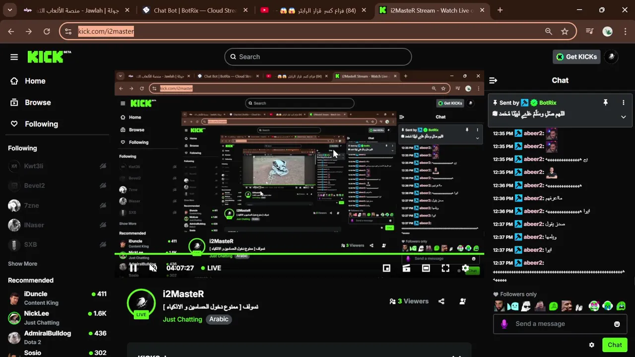Close the Chat Bot BotRix tab

pyautogui.click(x=245, y=10)
